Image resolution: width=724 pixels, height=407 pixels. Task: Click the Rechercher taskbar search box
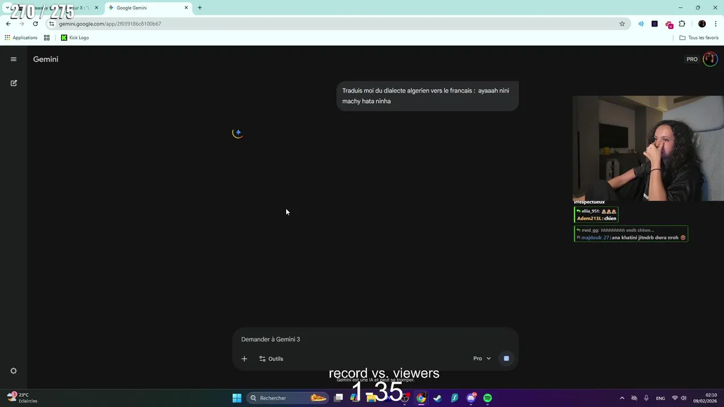point(288,398)
